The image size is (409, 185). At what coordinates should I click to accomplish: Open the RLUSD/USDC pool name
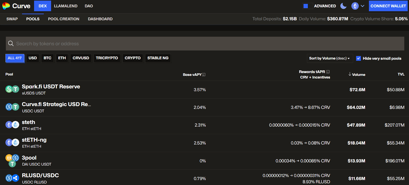[x=40, y=175]
